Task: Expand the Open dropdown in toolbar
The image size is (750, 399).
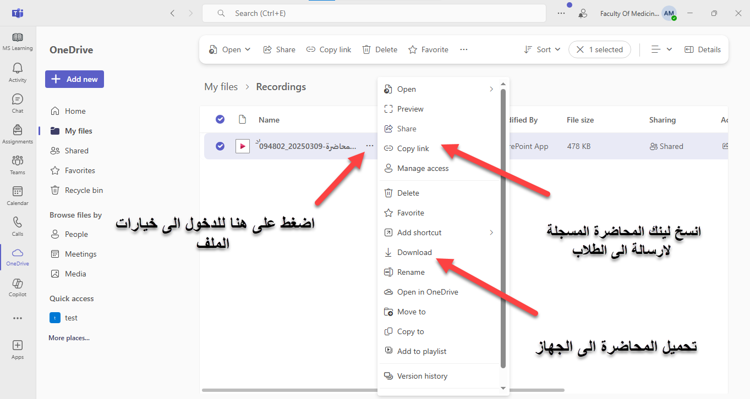Action: (x=230, y=49)
